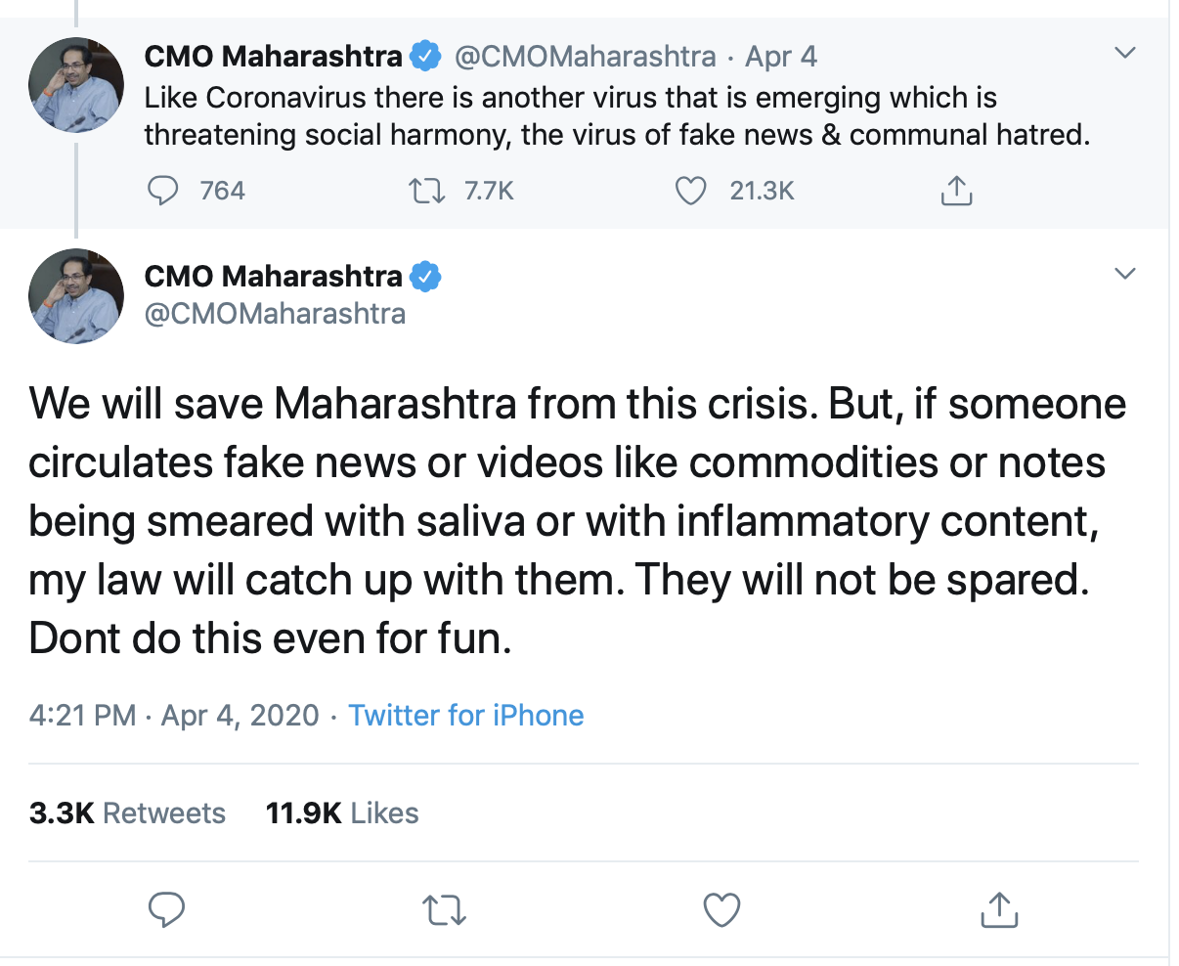Open the Apr 4 timestamp of parent tweet

click(780, 57)
